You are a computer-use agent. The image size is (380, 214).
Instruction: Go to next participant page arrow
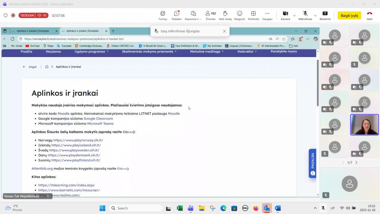coord(356,163)
